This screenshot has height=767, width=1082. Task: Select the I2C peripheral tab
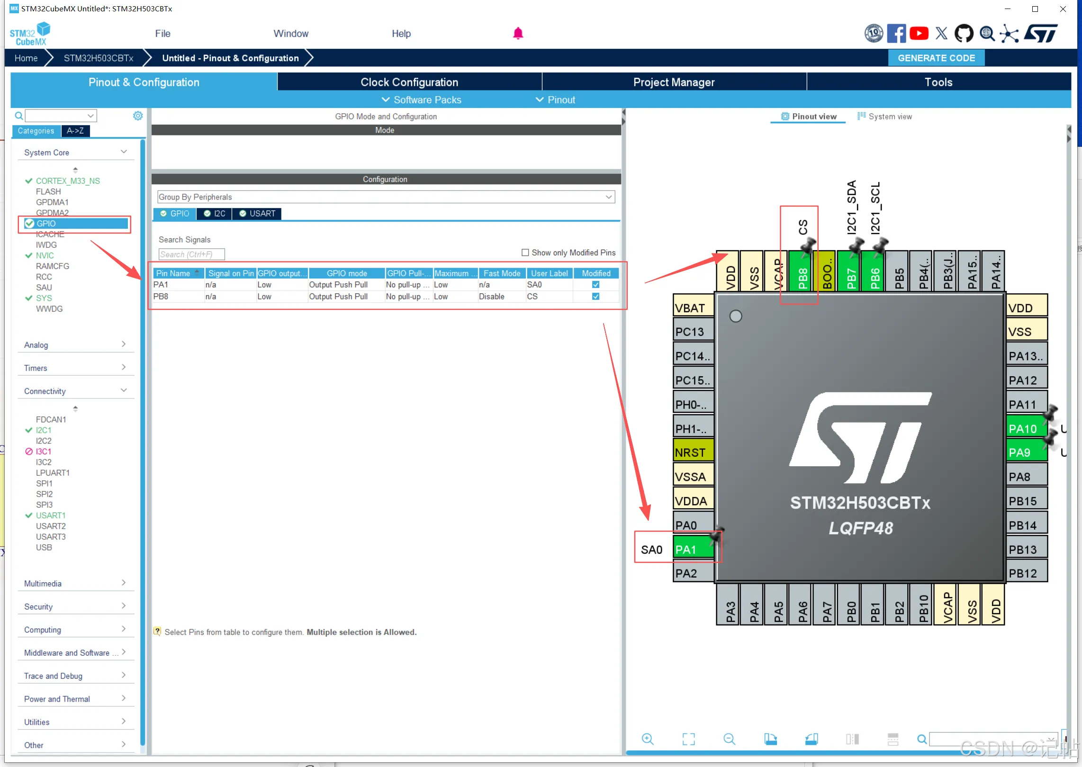click(215, 214)
